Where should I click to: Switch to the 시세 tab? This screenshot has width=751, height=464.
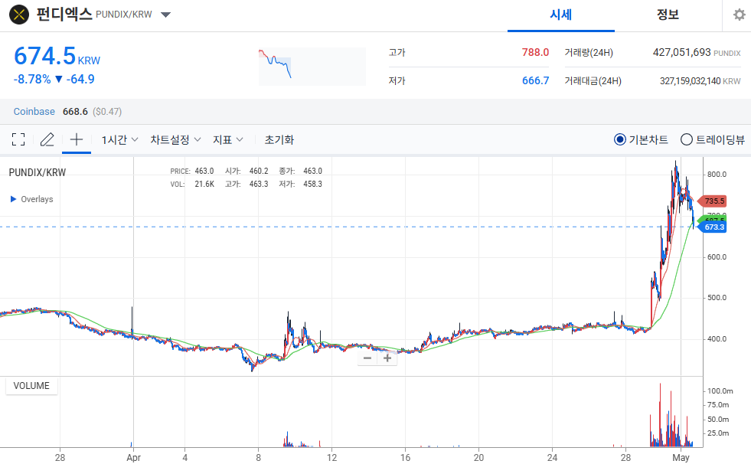click(x=561, y=15)
